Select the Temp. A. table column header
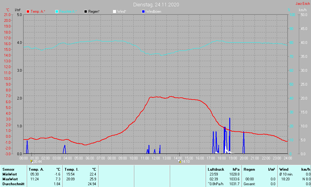 point(36,169)
